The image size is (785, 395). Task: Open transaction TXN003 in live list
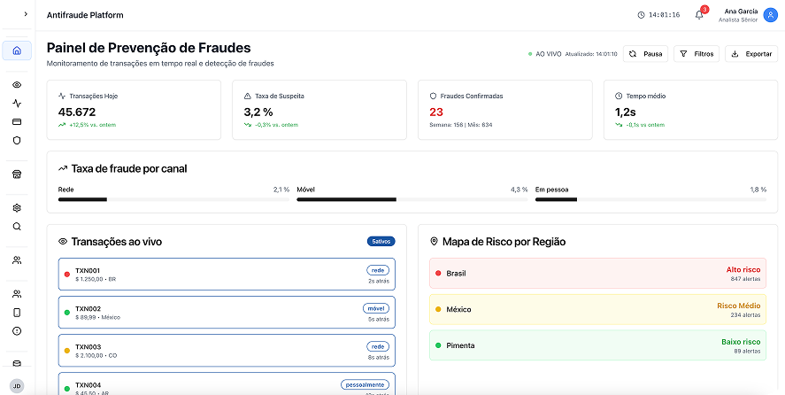tap(227, 351)
